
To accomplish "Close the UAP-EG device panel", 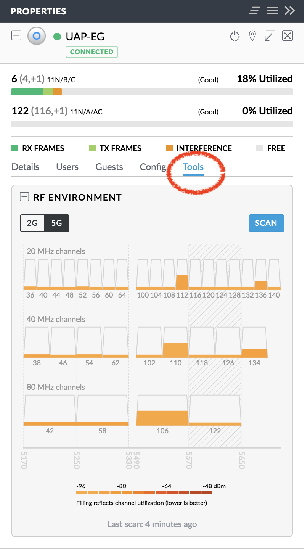I will pyautogui.click(x=287, y=36).
